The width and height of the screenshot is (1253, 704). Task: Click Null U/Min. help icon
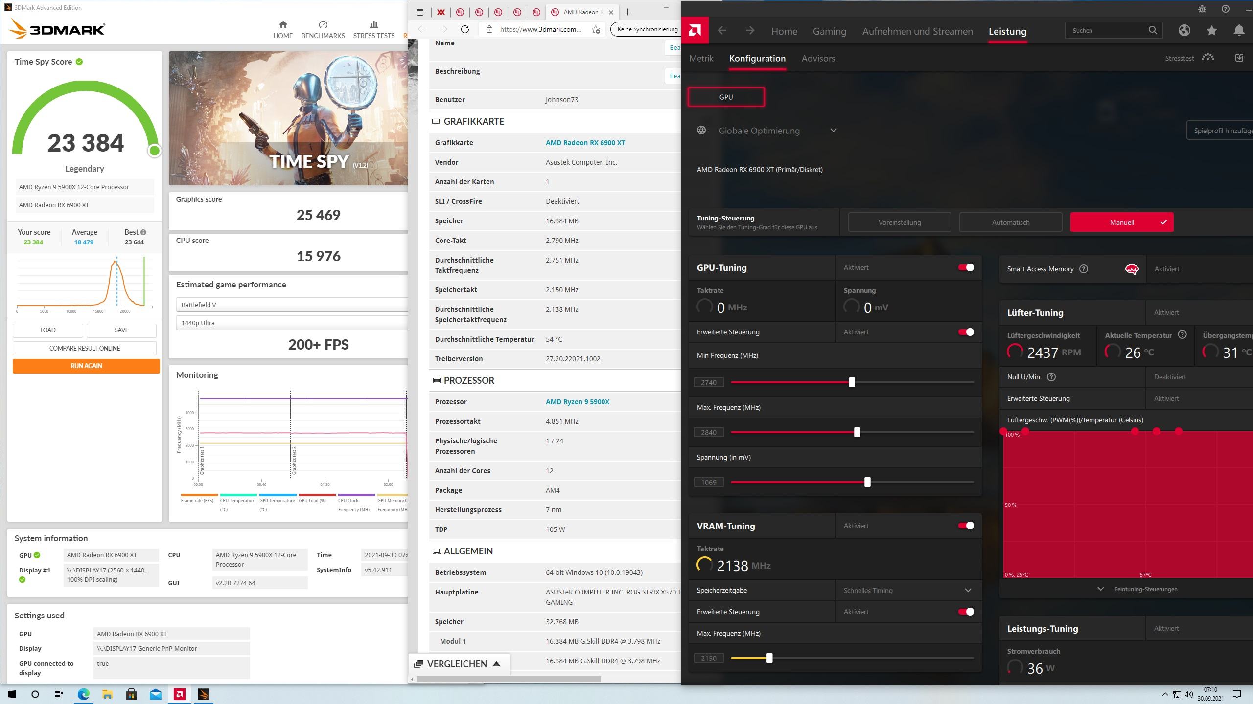coord(1051,377)
